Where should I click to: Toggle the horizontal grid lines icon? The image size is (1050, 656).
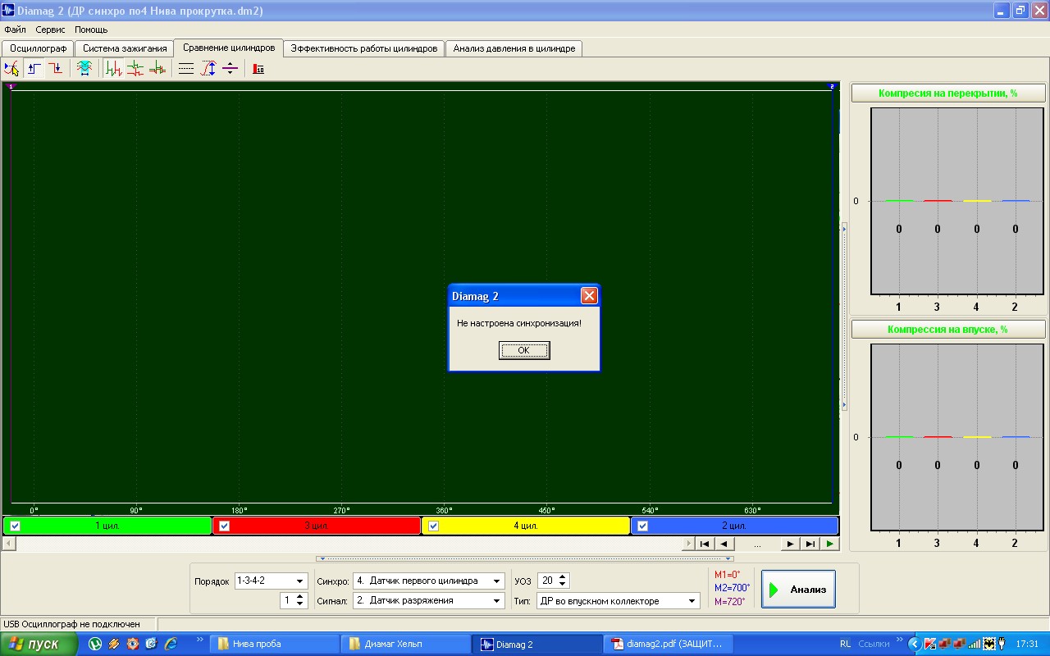point(186,69)
